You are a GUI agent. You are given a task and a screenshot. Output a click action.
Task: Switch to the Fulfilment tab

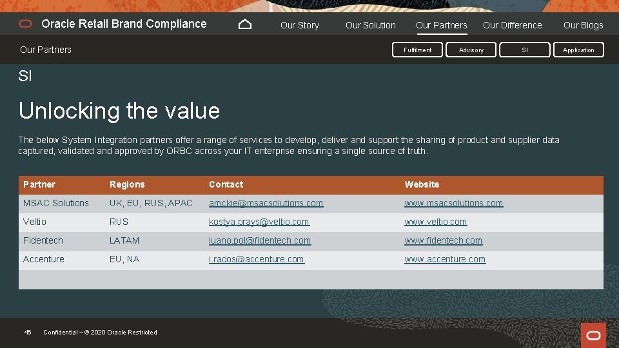click(x=418, y=50)
